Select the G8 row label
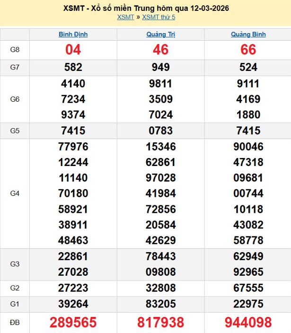The width and height of the screenshot is (291, 333). 15,50
